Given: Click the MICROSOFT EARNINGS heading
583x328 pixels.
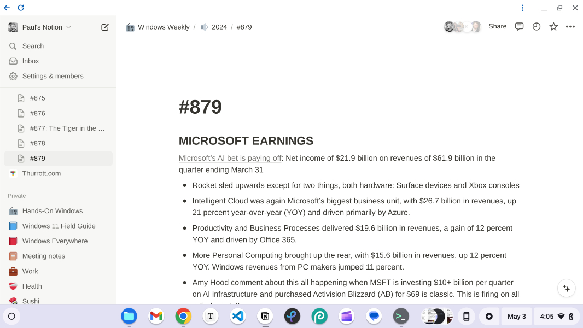Looking at the screenshot, I should point(246,141).
